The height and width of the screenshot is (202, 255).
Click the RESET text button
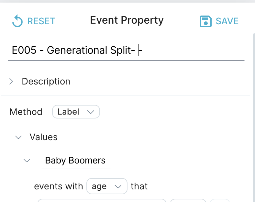(x=41, y=21)
